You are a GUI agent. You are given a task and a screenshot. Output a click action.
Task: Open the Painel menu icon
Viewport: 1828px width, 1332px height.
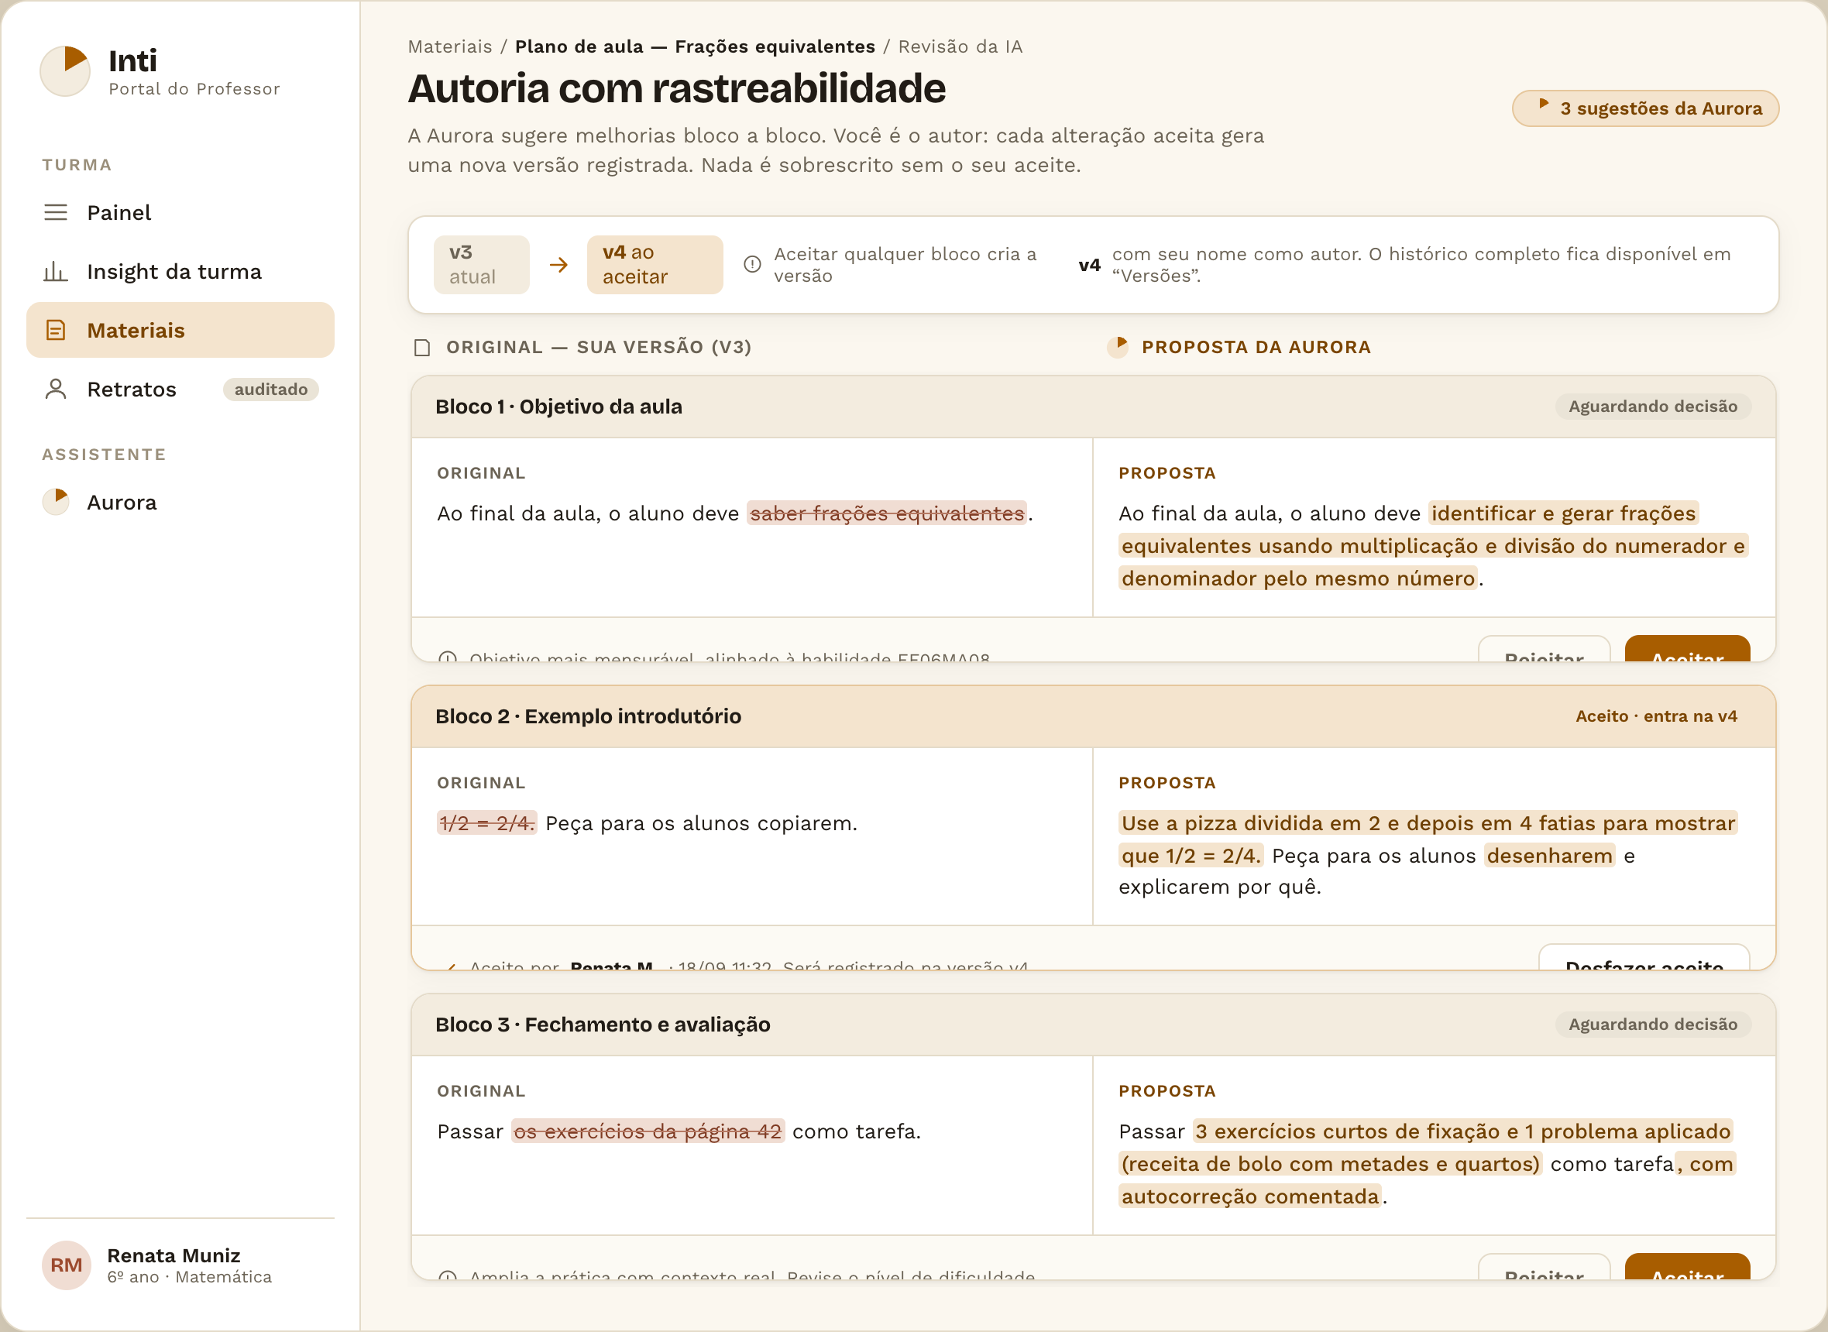[x=56, y=212]
